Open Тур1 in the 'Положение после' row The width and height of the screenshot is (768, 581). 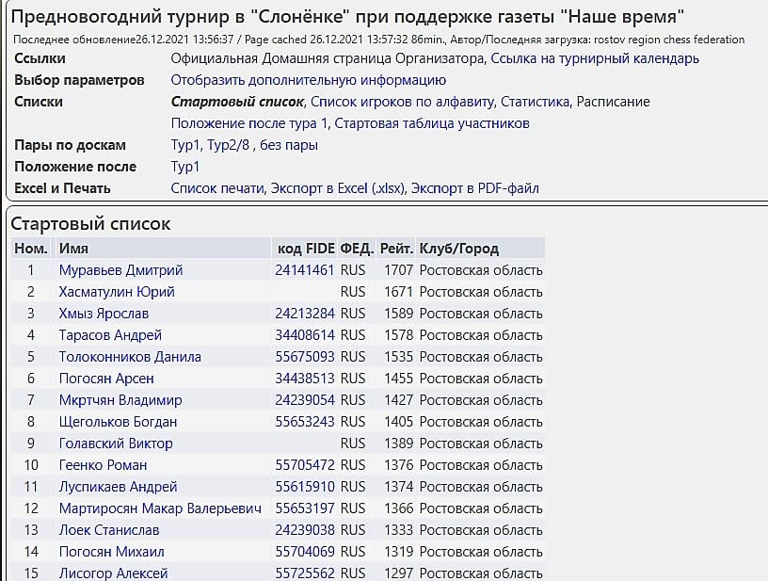[x=185, y=167]
